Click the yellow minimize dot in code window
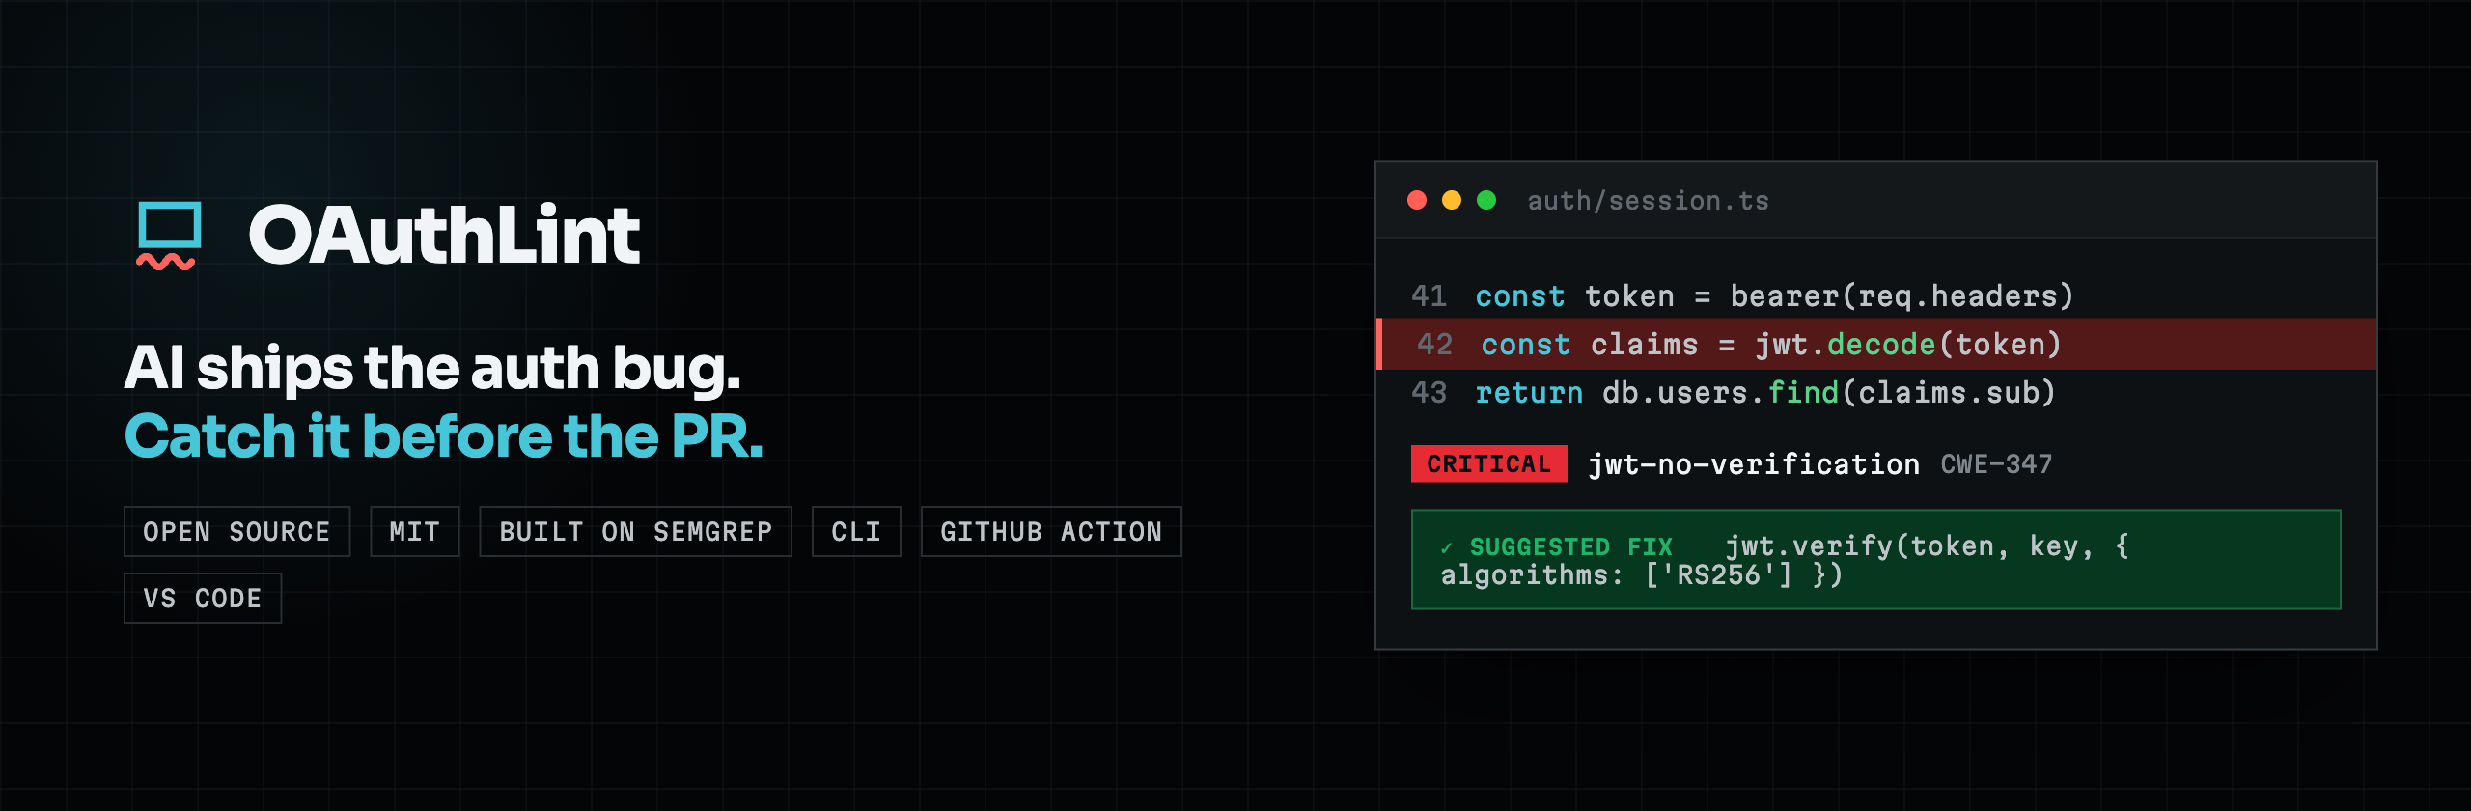Image resolution: width=2471 pixels, height=811 pixels. (x=1452, y=200)
